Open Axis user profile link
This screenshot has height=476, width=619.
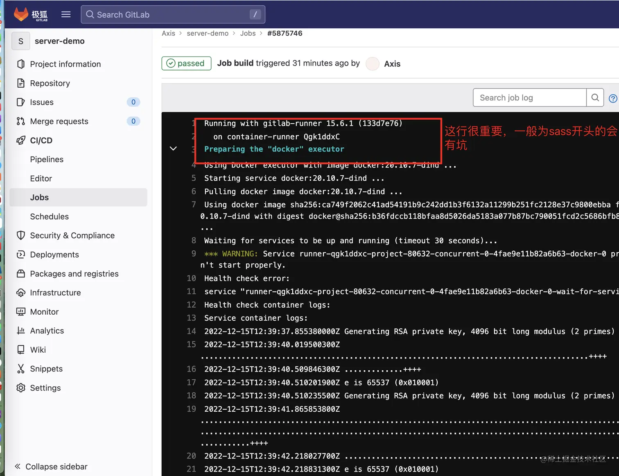pyautogui.click(x=392, y=64)
